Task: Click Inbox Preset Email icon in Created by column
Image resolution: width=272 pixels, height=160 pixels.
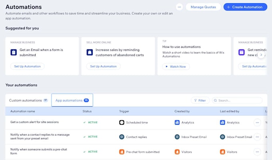Action: (x=177, y=137)
